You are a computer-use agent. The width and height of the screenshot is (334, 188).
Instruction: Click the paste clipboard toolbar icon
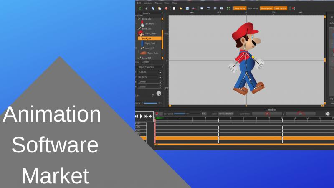pyautogui.click(x=159, y=8)
